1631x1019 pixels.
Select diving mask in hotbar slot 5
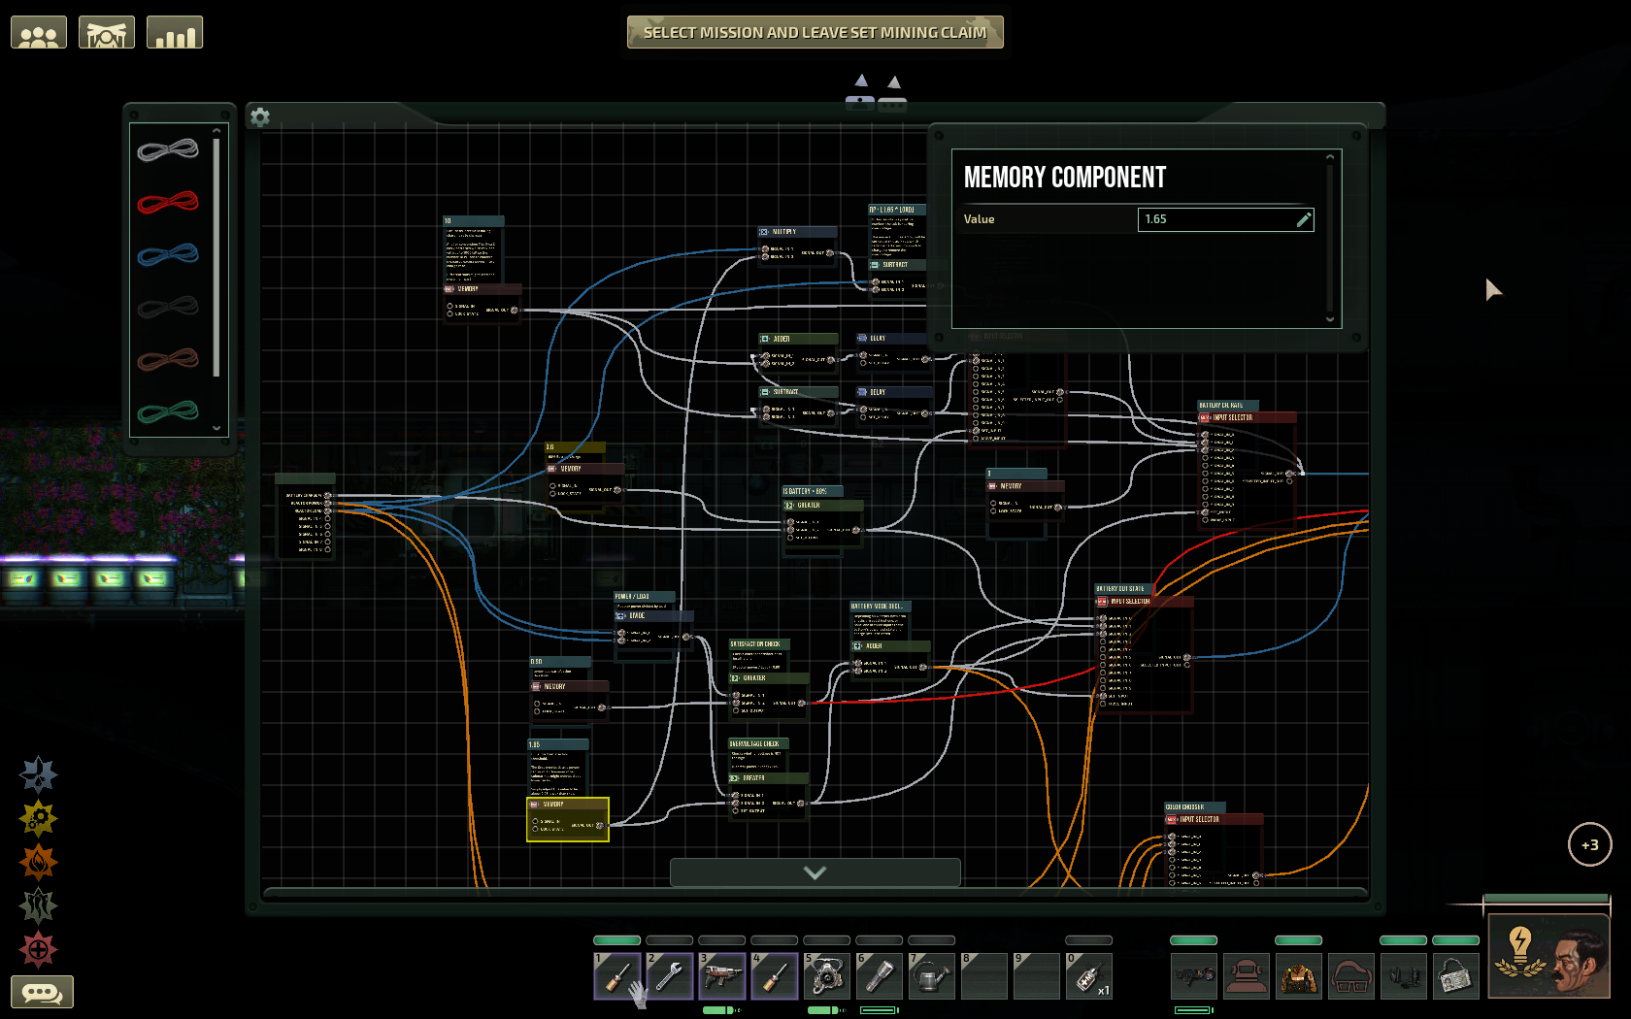pyautogui.click(x=827, y=975)
